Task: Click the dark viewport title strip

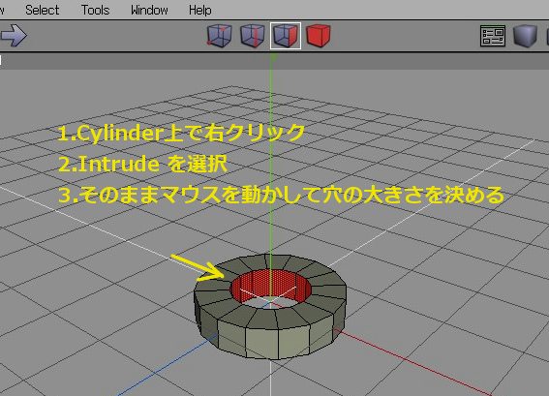Action: (x=275, y=61)
